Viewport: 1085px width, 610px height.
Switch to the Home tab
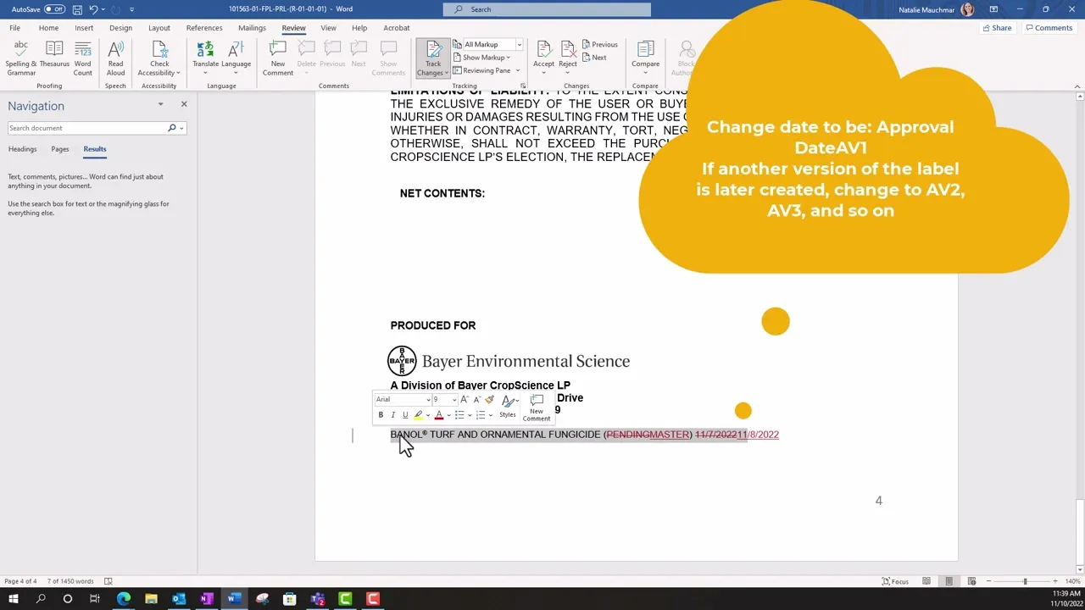(48, 28)
